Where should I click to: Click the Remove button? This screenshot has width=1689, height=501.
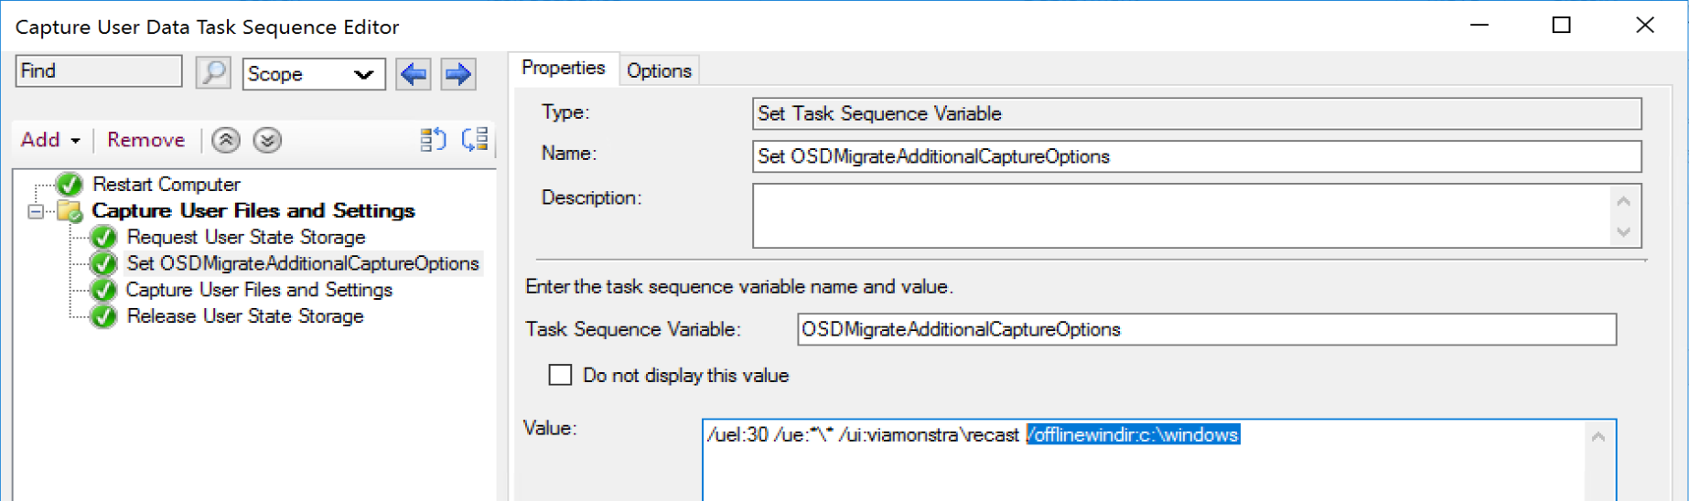[145, 140]
